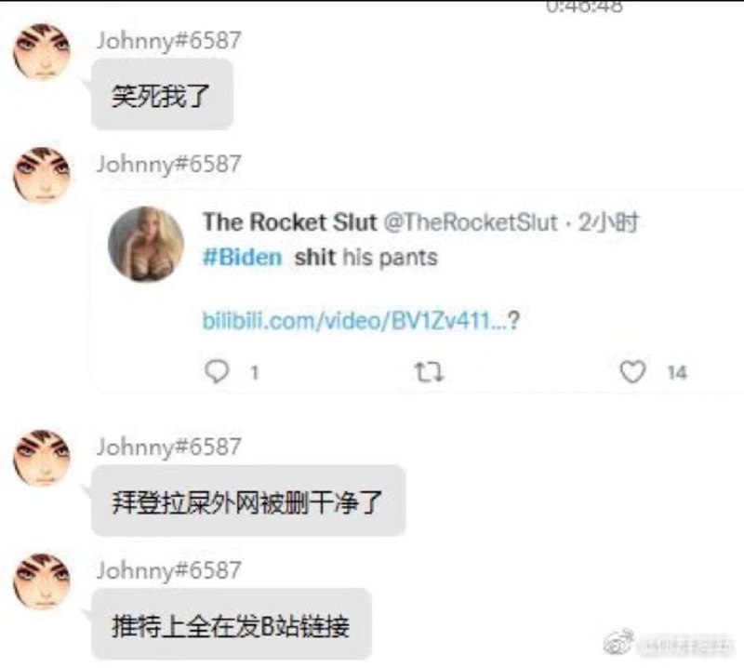Click the #Biden hashtag

click(x=242, y=257)
